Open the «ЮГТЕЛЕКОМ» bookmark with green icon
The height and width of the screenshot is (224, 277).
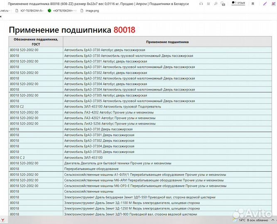[62, 11]
